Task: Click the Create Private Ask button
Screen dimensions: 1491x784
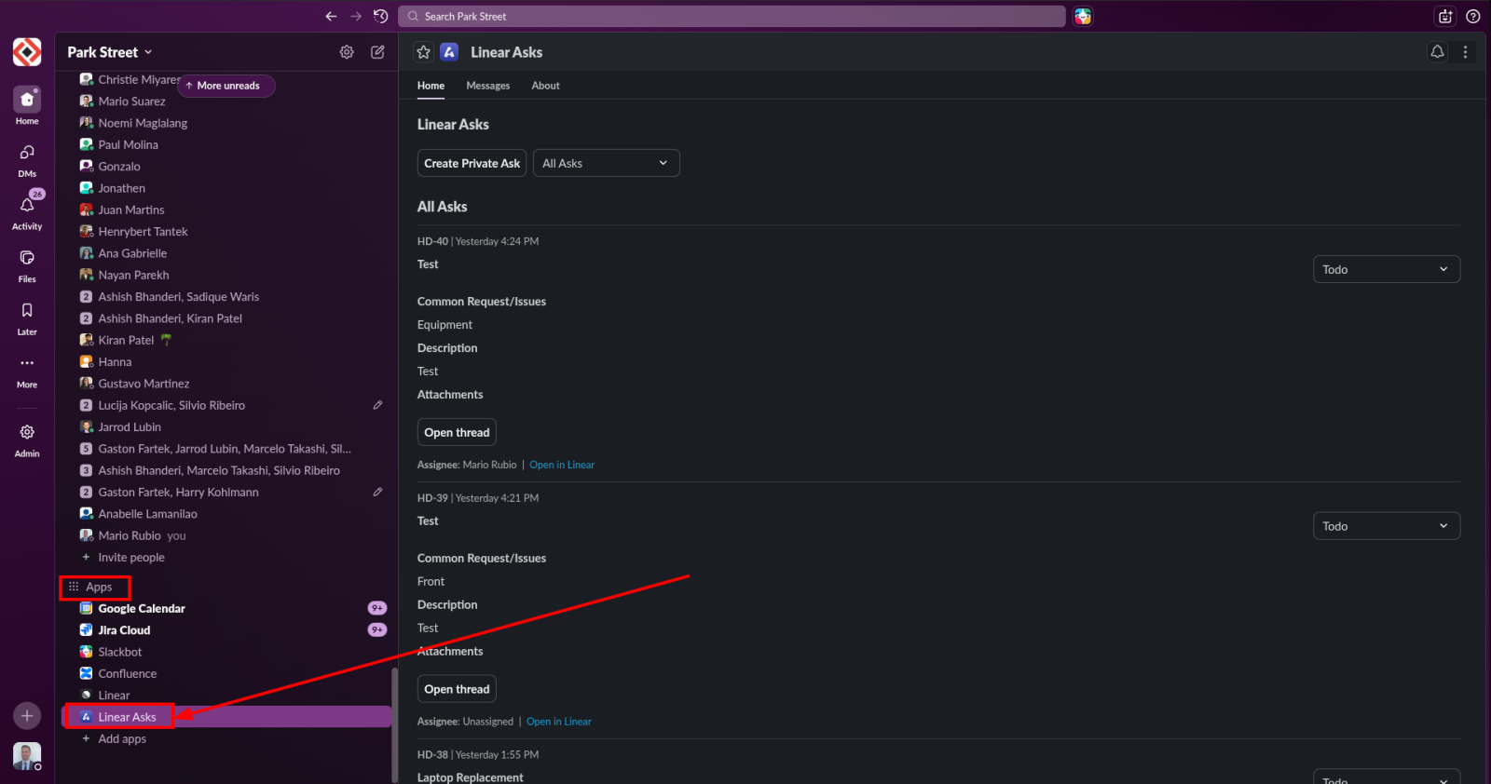Action: click(x=472, y=163)
